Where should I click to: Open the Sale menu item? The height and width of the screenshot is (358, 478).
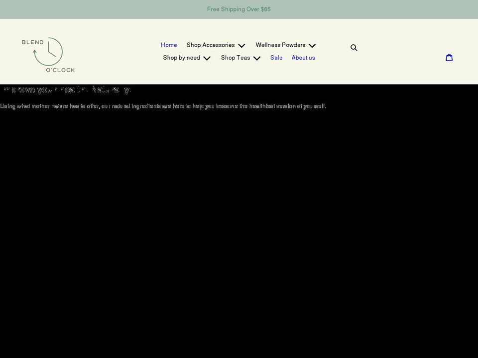(276, 58)
